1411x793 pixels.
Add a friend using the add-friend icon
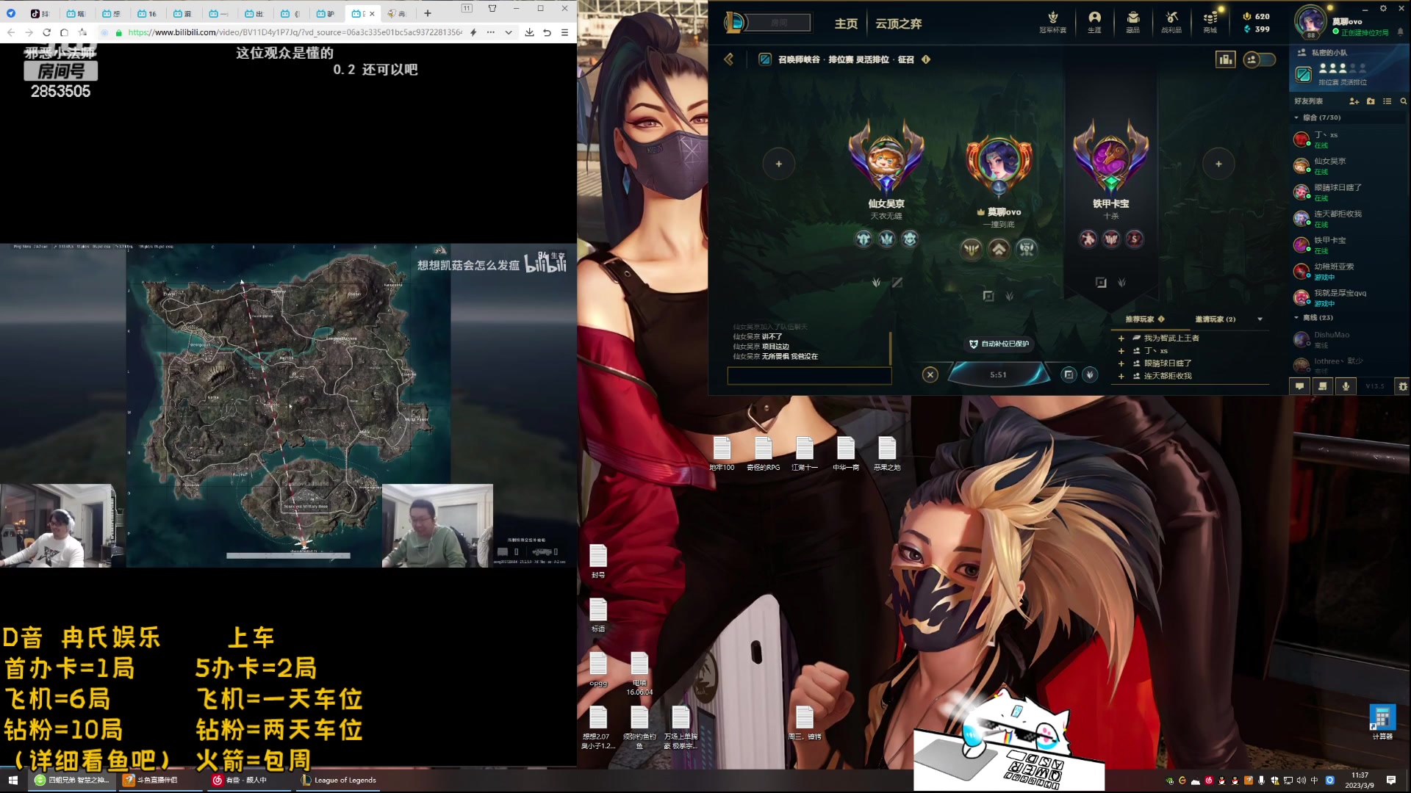pyautogui.click(x=1354, y=101)
